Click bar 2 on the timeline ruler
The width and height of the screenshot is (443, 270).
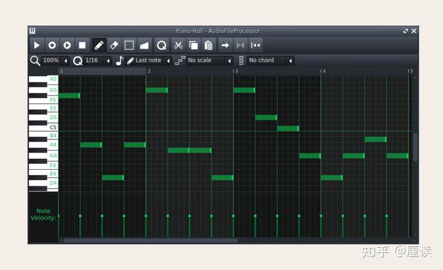click(149, 71)
